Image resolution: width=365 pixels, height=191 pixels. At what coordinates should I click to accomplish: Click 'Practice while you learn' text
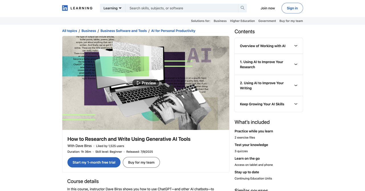[254, 131]
